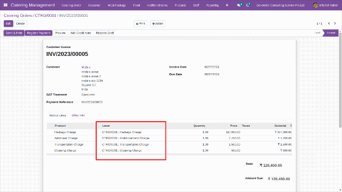The width and height of the screenshot is (342, 192).
Task: Open the Reporting menu
Action: click(x=212, y=5)
